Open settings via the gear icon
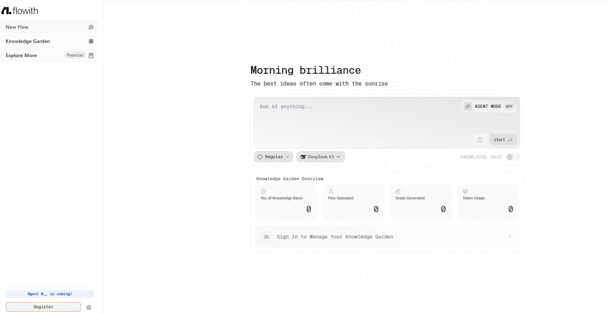610x314 pixels. 89,308
